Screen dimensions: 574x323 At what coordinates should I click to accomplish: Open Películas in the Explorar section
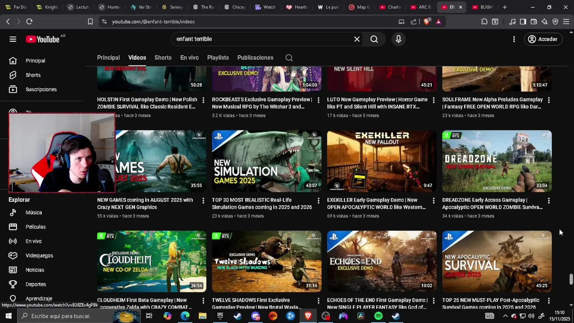[x=35, y=227]
